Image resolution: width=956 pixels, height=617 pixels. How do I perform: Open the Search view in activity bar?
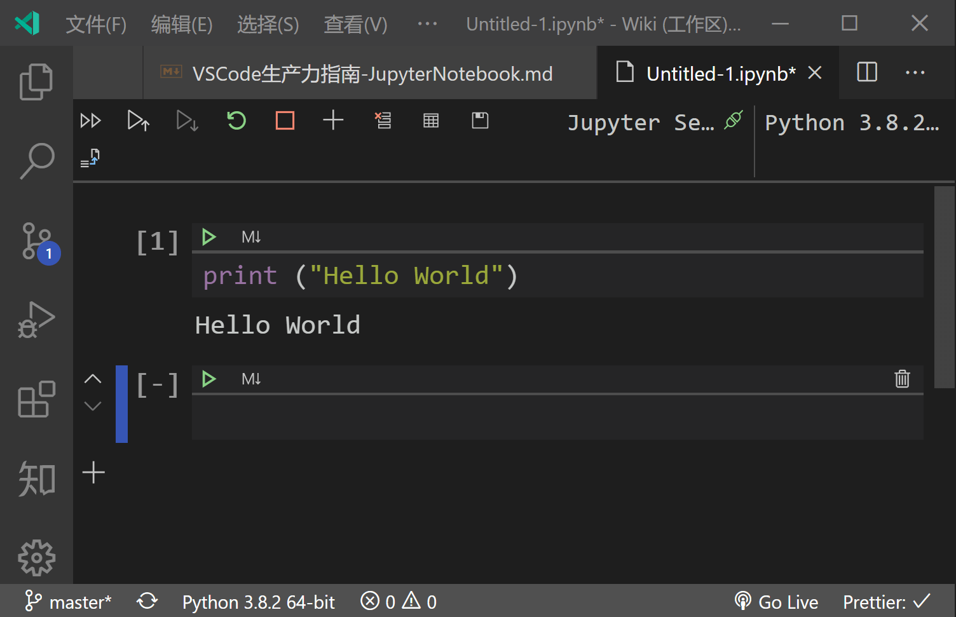[x=36, y=161]
